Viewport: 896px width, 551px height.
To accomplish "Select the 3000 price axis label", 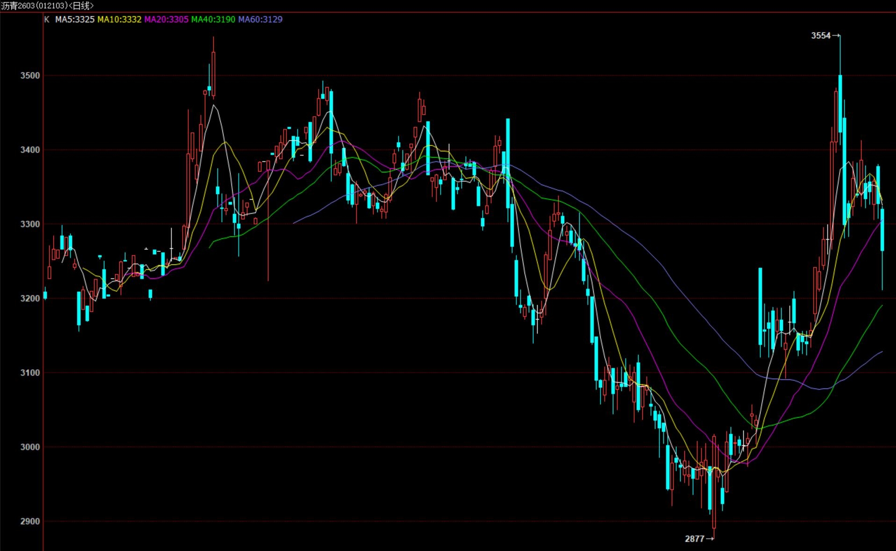I will (30, 447).
